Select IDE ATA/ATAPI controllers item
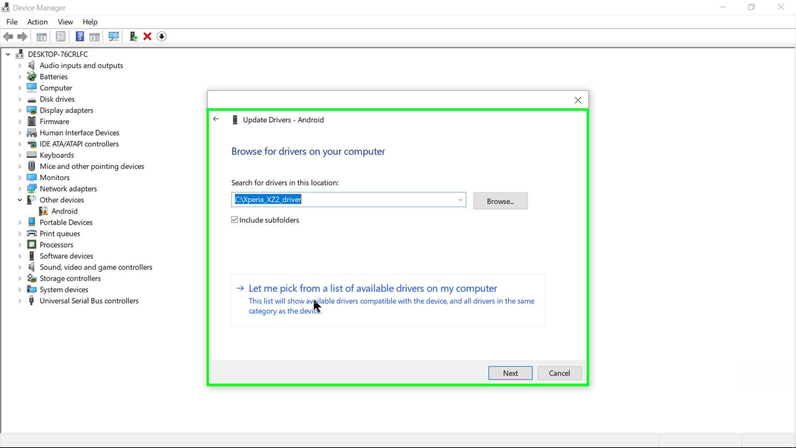Viewport: 796px width, 448px height. tap(79, 144)
